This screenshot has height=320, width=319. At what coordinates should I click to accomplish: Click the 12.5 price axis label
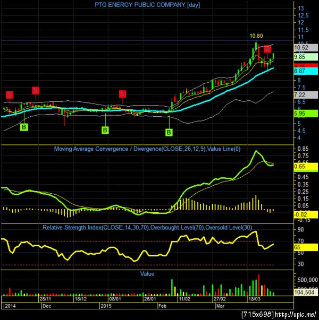pyautogui.click(x=303, y=15)
